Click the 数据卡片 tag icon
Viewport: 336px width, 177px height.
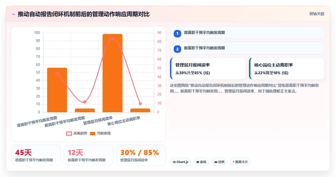click(x=233, y=162)
